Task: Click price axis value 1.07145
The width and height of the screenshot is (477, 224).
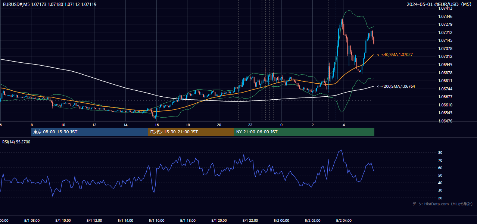Action: point(445,40)
